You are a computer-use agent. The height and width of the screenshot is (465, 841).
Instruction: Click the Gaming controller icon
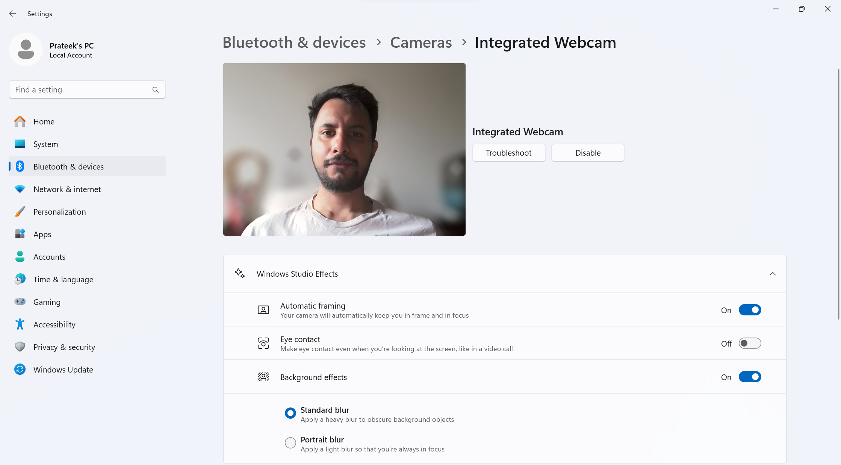coord(20,301)
